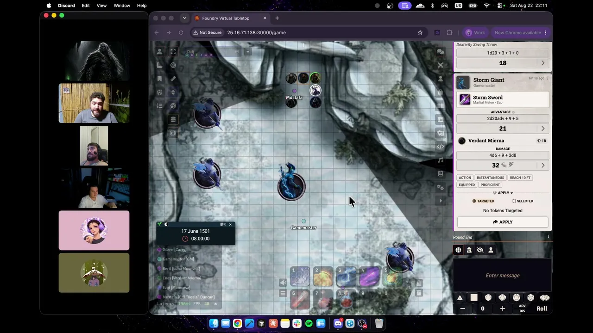Viewport: 593px width, 333px height.
Task: Open the Rollable Tables sidebar tab
Action: pyautogui.click(x=441, y=119)
